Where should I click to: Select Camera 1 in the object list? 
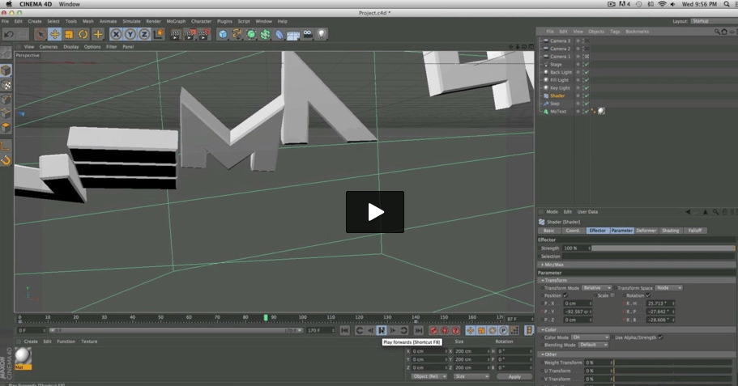560,57
